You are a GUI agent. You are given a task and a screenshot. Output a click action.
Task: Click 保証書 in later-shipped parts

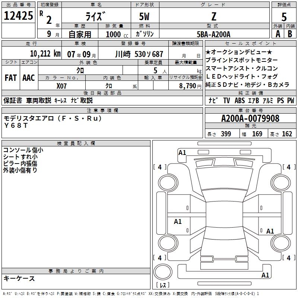tap(13, 100)
